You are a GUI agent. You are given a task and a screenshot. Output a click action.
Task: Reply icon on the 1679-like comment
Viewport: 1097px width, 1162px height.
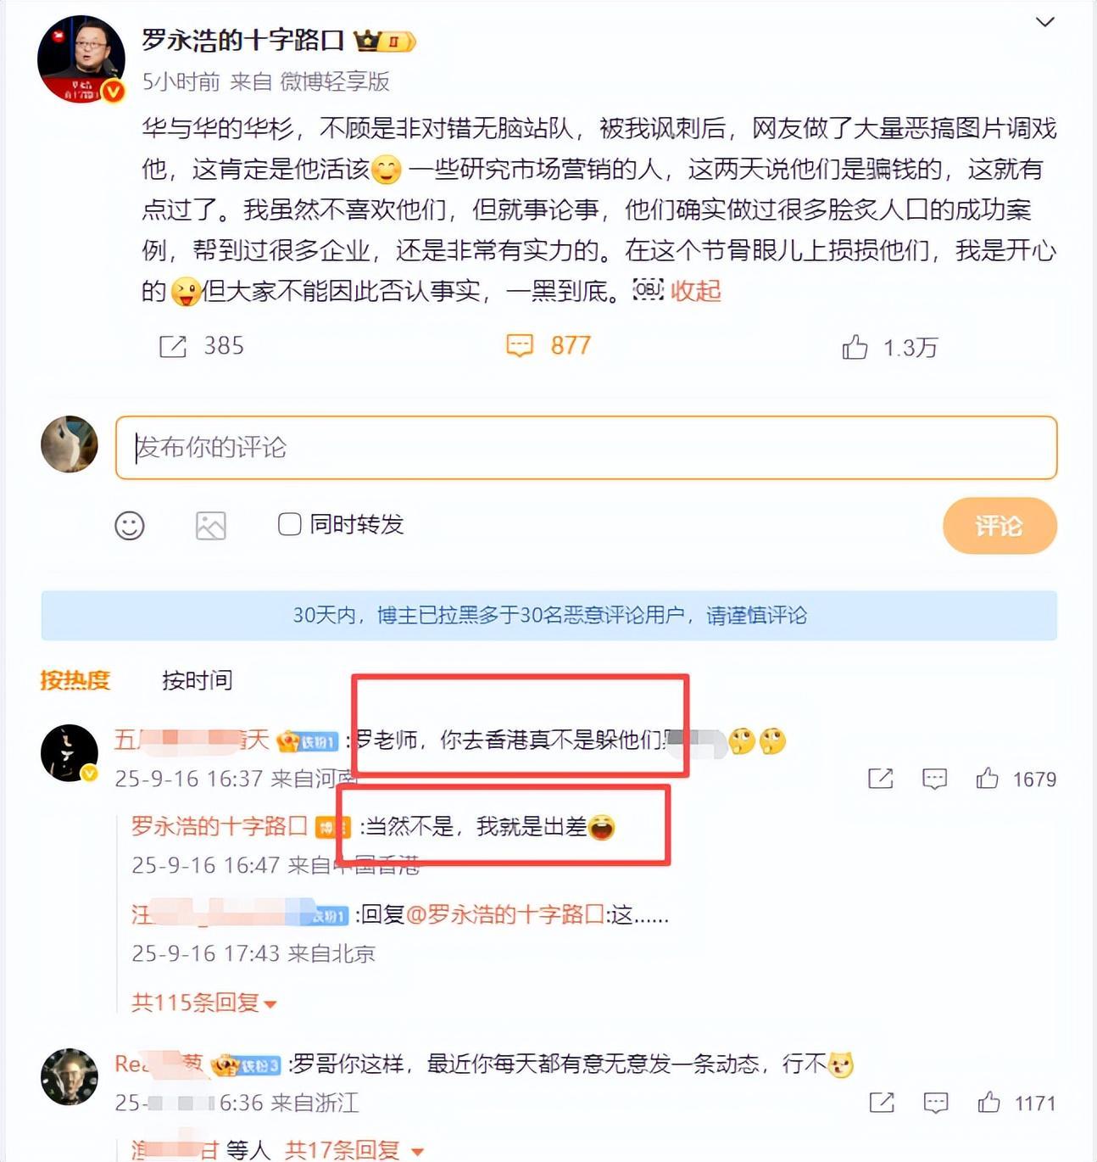934,779
